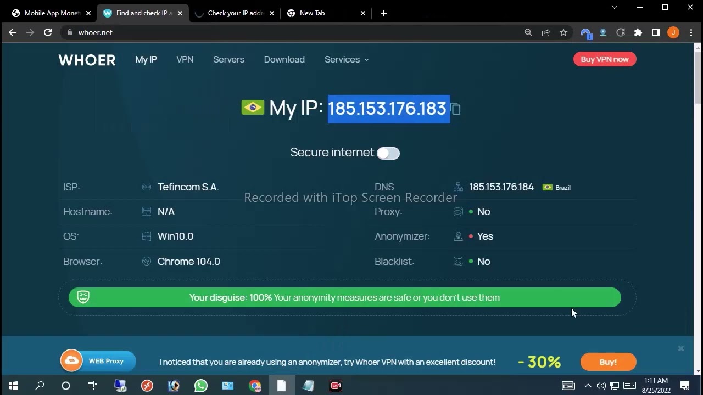Click the browser Back arrow
The image size is (703, 395).
(x=13, y=32)
